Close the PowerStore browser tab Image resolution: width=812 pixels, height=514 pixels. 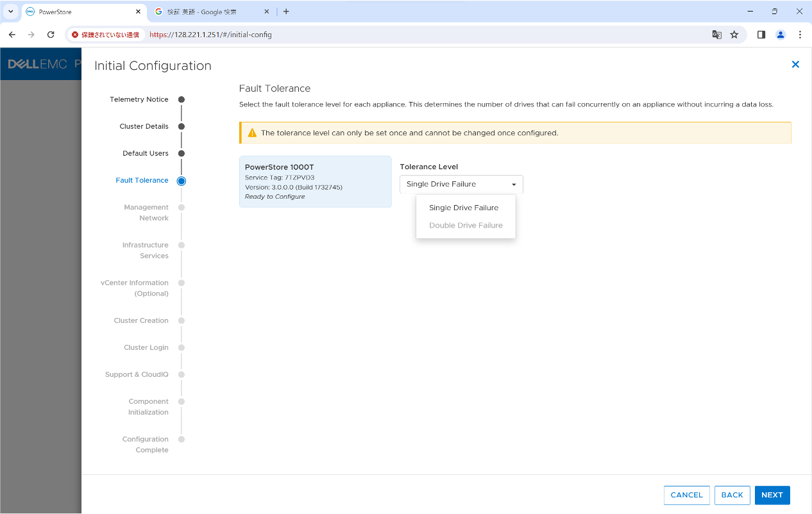(139, 12)
